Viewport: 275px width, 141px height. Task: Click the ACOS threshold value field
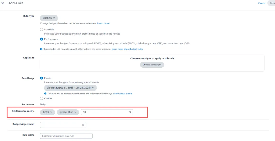104,112
